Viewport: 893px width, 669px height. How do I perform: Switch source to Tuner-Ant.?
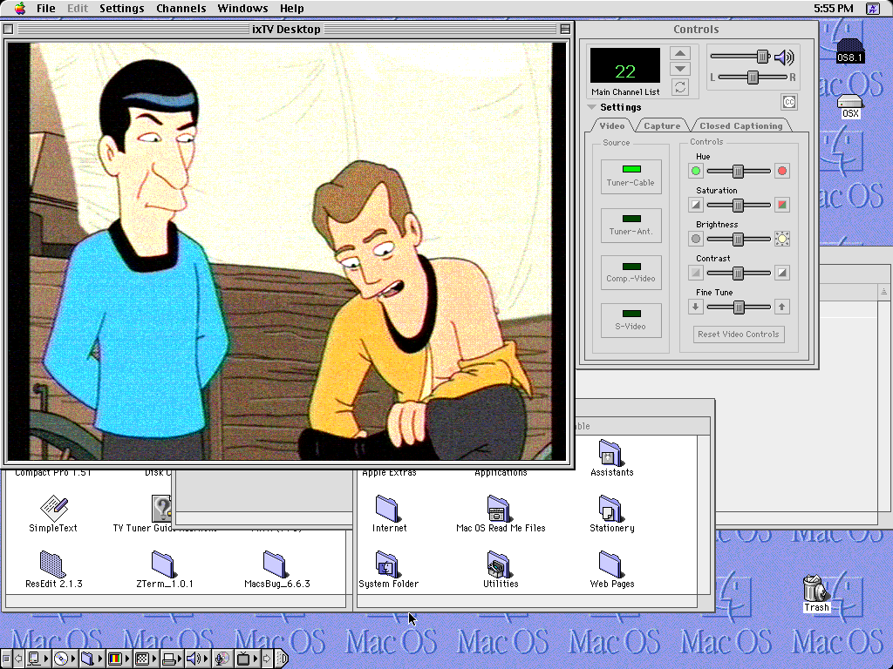pyautogui.click(x=631, y=225)
